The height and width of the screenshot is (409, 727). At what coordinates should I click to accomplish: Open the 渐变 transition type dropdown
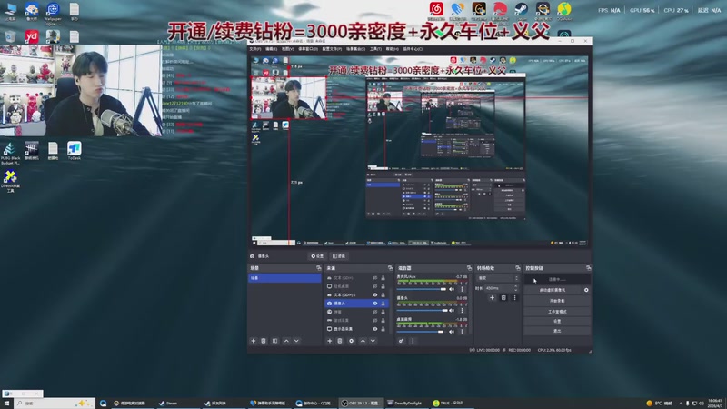pyautogui.click(x=497, y=278)
